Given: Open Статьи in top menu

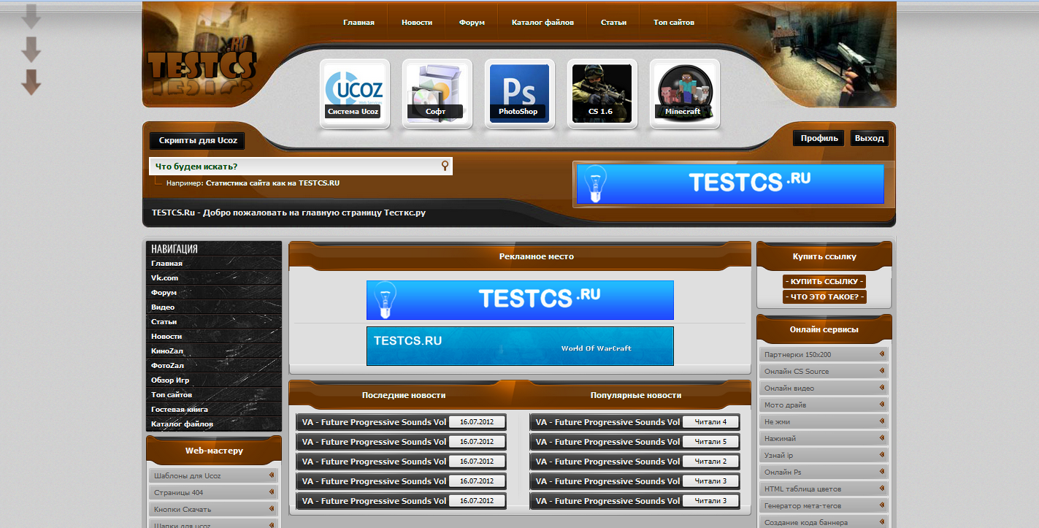Looking at the screenshot, I should pos(613,23).
